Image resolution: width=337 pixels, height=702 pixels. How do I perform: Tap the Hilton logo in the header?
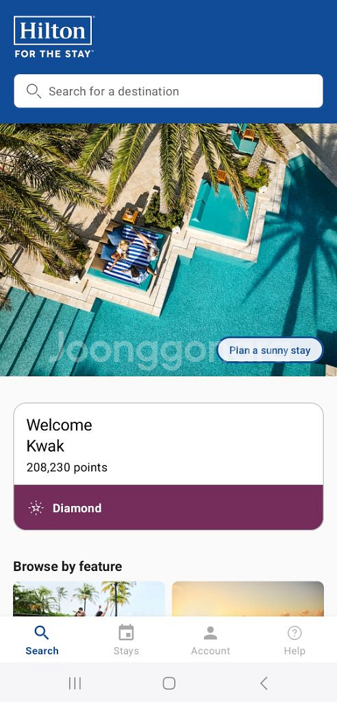coord(53,37)
